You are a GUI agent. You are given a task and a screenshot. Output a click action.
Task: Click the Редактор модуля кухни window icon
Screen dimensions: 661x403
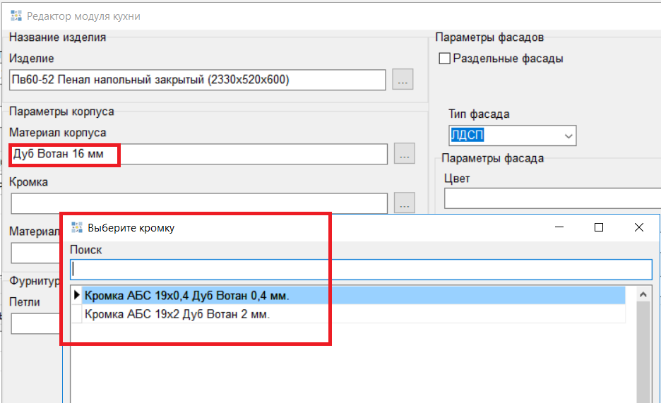coord(16,15)
